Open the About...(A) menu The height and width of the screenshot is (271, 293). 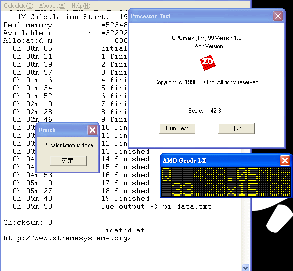pos(53,6)
